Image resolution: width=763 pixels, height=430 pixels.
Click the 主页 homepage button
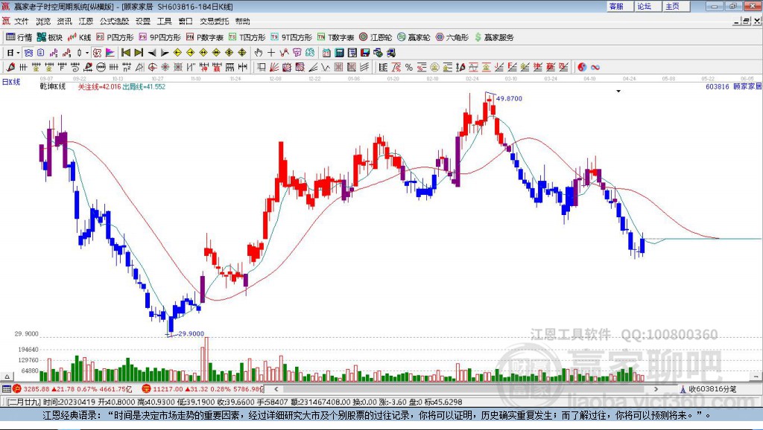tap(676, 6)
